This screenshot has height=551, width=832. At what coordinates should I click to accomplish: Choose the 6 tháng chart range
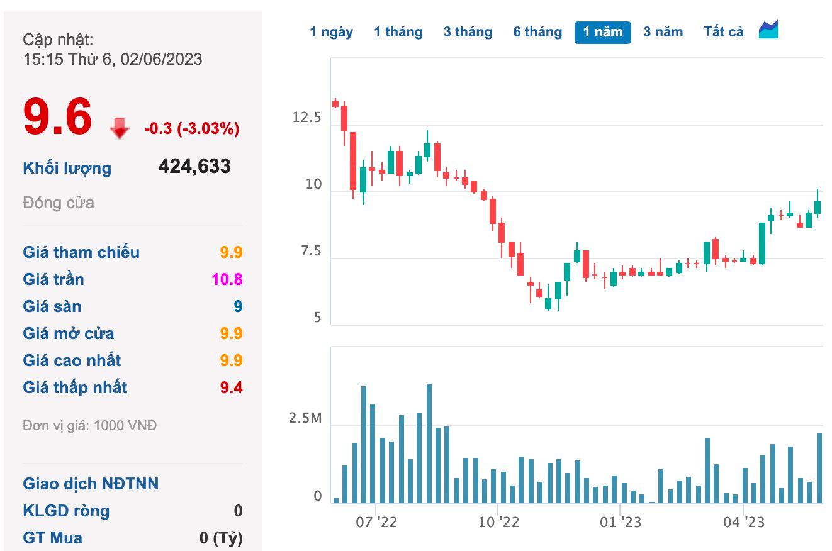(x=537, y=31)
